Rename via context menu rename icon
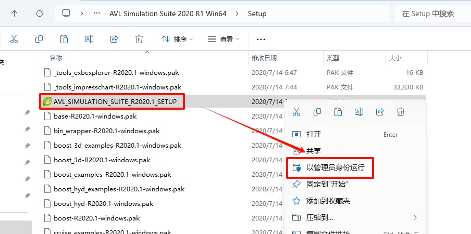 point(359,112)
